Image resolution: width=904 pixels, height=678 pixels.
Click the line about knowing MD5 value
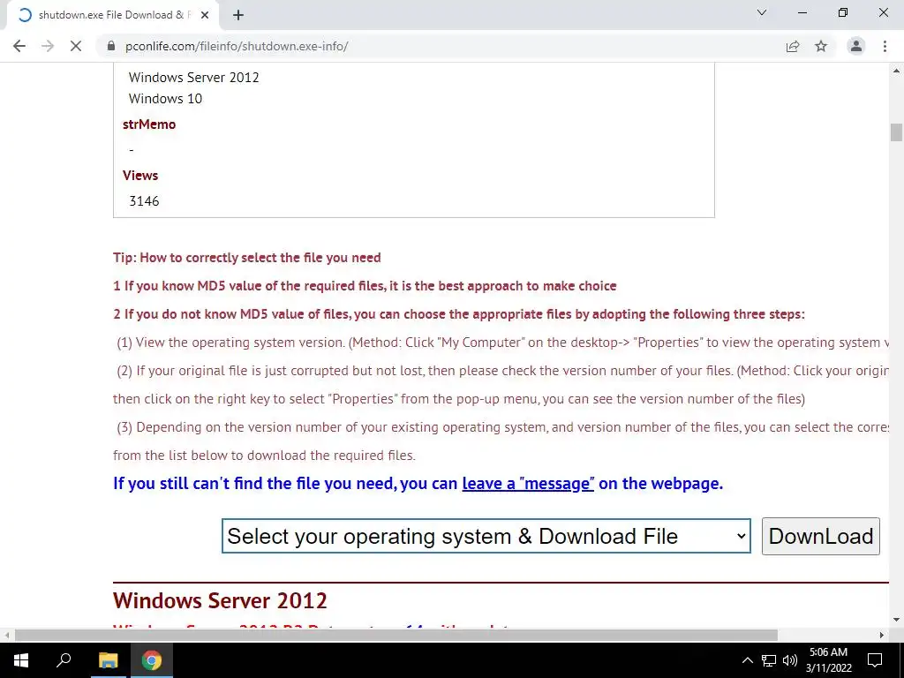point(365,286)
